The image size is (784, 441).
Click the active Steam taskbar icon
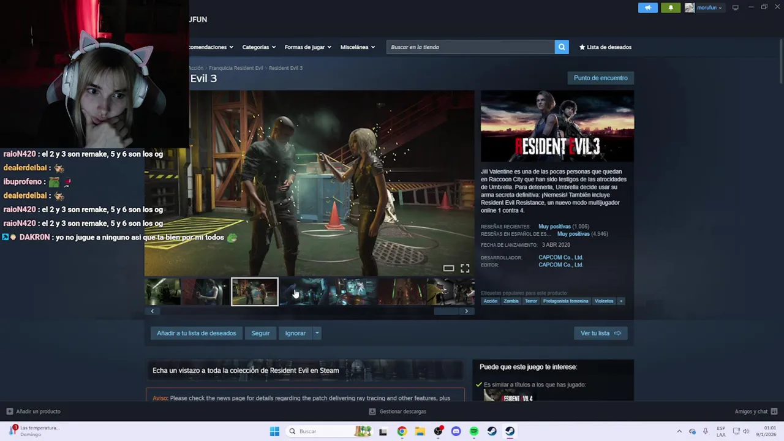tap(510, 431)
